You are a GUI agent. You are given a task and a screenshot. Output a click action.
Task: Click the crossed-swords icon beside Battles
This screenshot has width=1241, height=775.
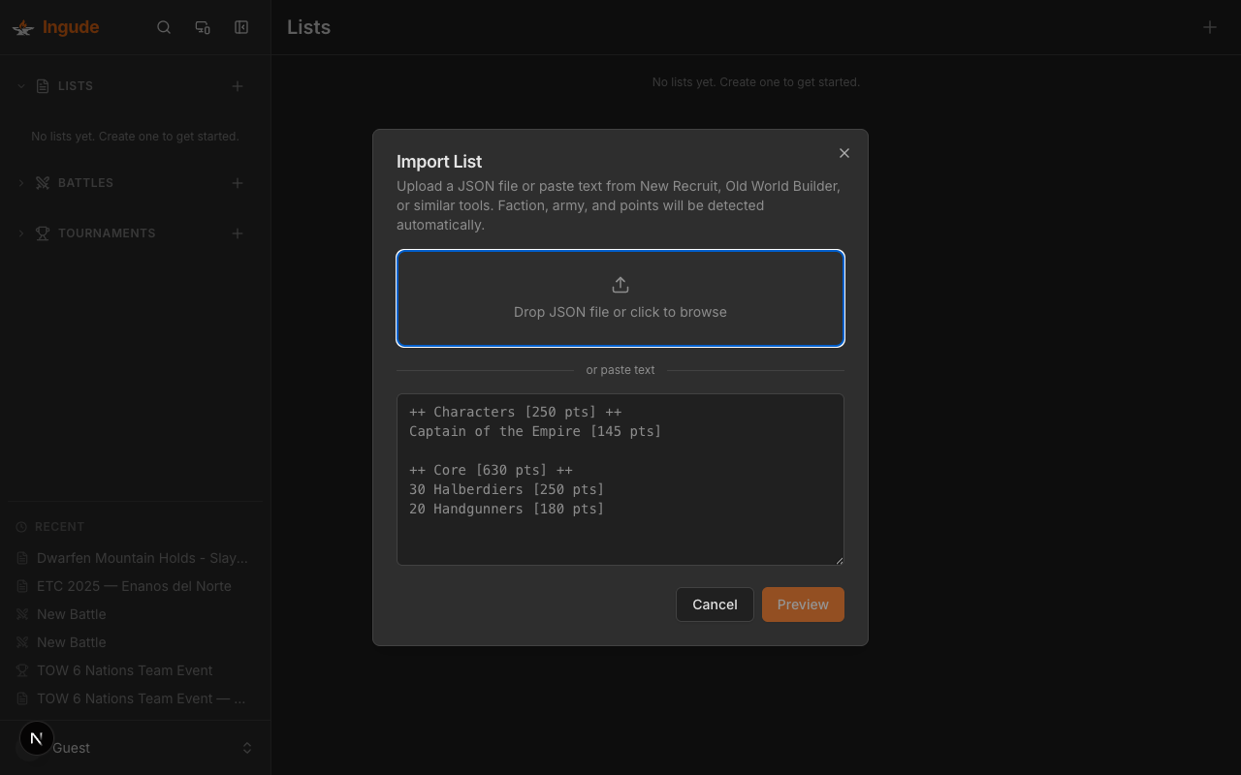click(x=43, y=182)
